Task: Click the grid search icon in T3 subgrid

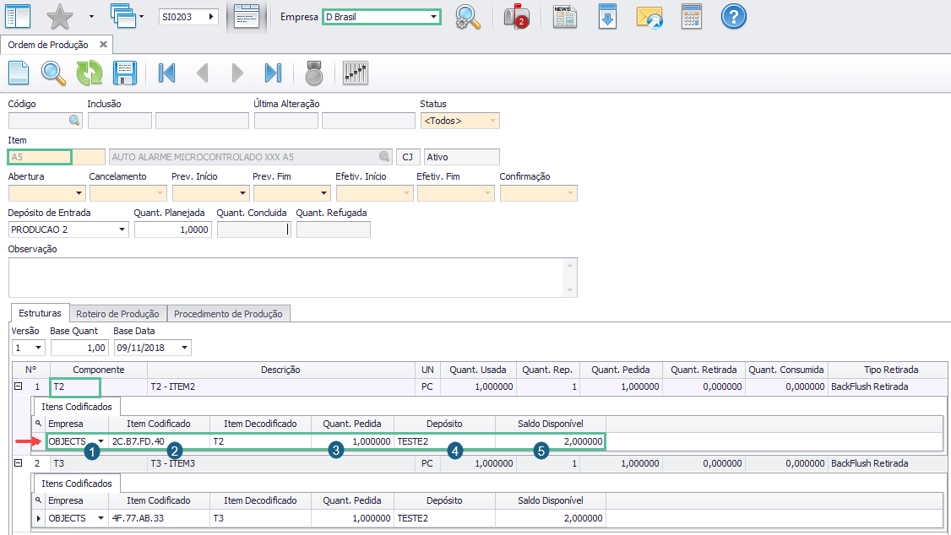Action: [x=38, y=500]
